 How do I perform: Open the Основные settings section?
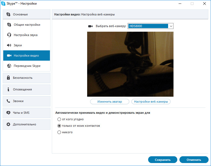click(27, 14)
